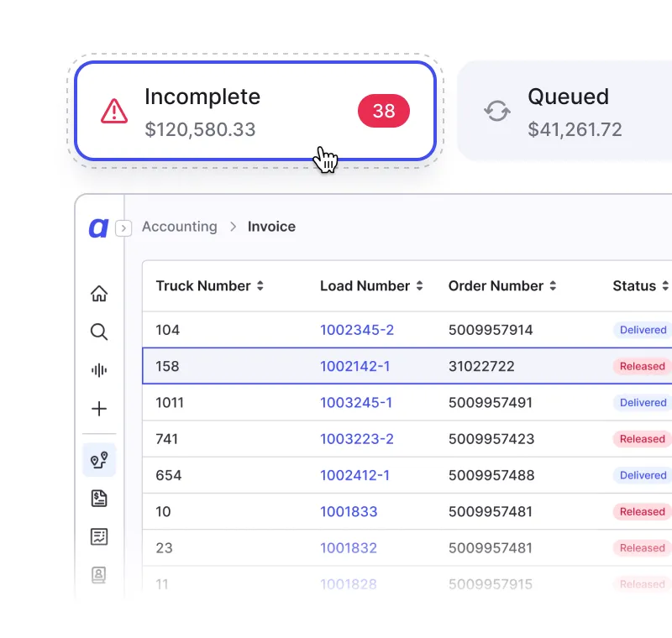Open the audio waveform sidebar icon

[x=99, y=370]
